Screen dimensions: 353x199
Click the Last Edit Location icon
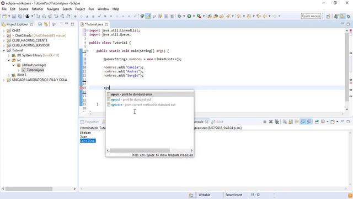point(259,16)
